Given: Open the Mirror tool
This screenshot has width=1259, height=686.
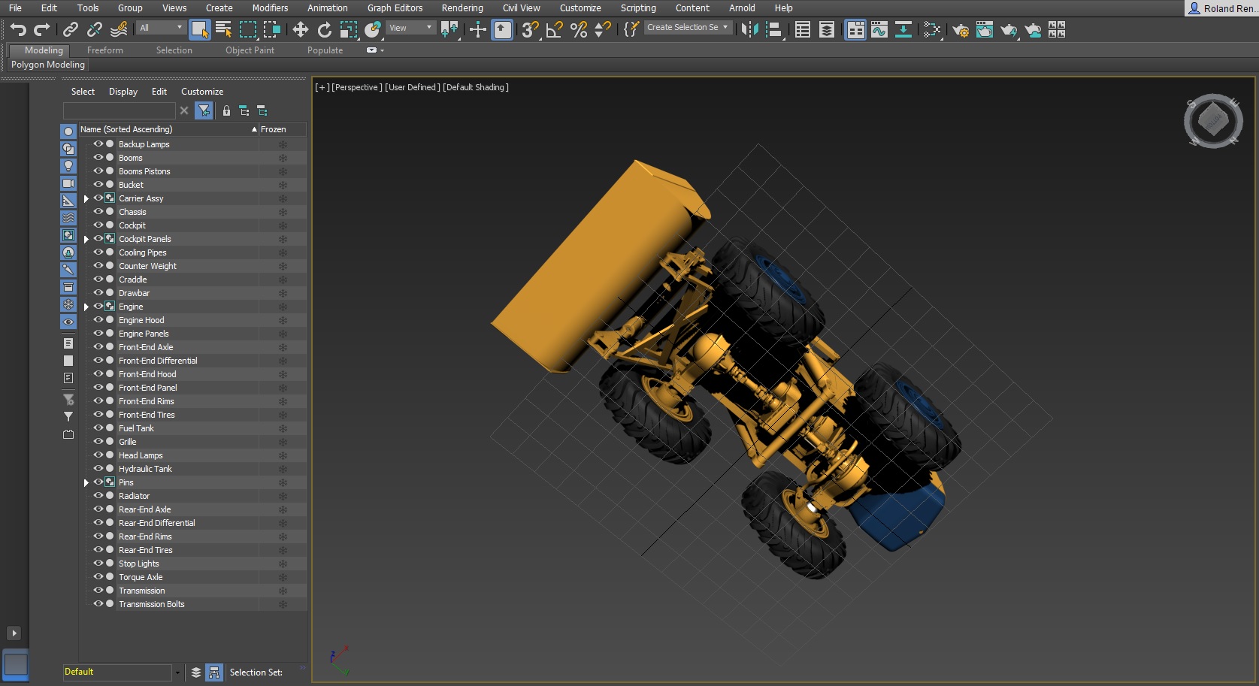Looking at the screenshot, I should pyautogui.click(x=749, y=29).
